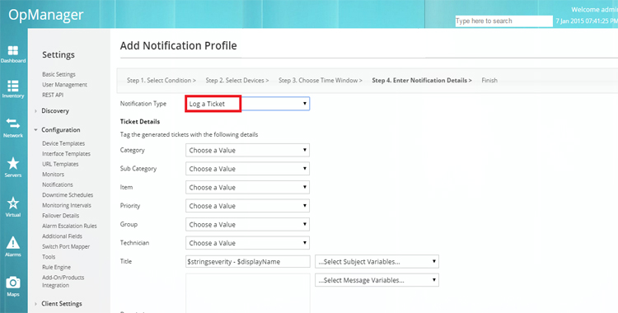
Task: Expand the Discovery settings section
Action: pos(55,110)
